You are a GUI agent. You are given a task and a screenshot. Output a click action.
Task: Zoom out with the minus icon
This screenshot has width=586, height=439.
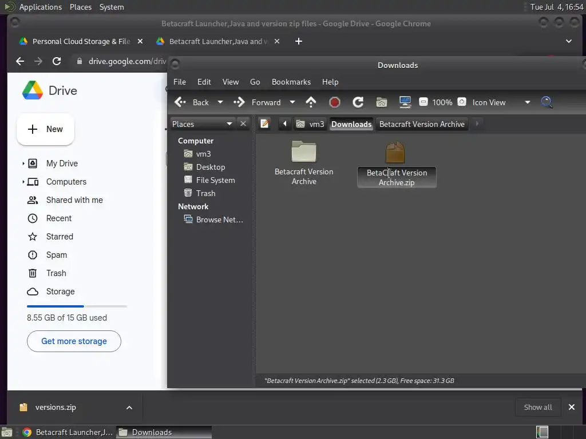[x=423, y=102]
